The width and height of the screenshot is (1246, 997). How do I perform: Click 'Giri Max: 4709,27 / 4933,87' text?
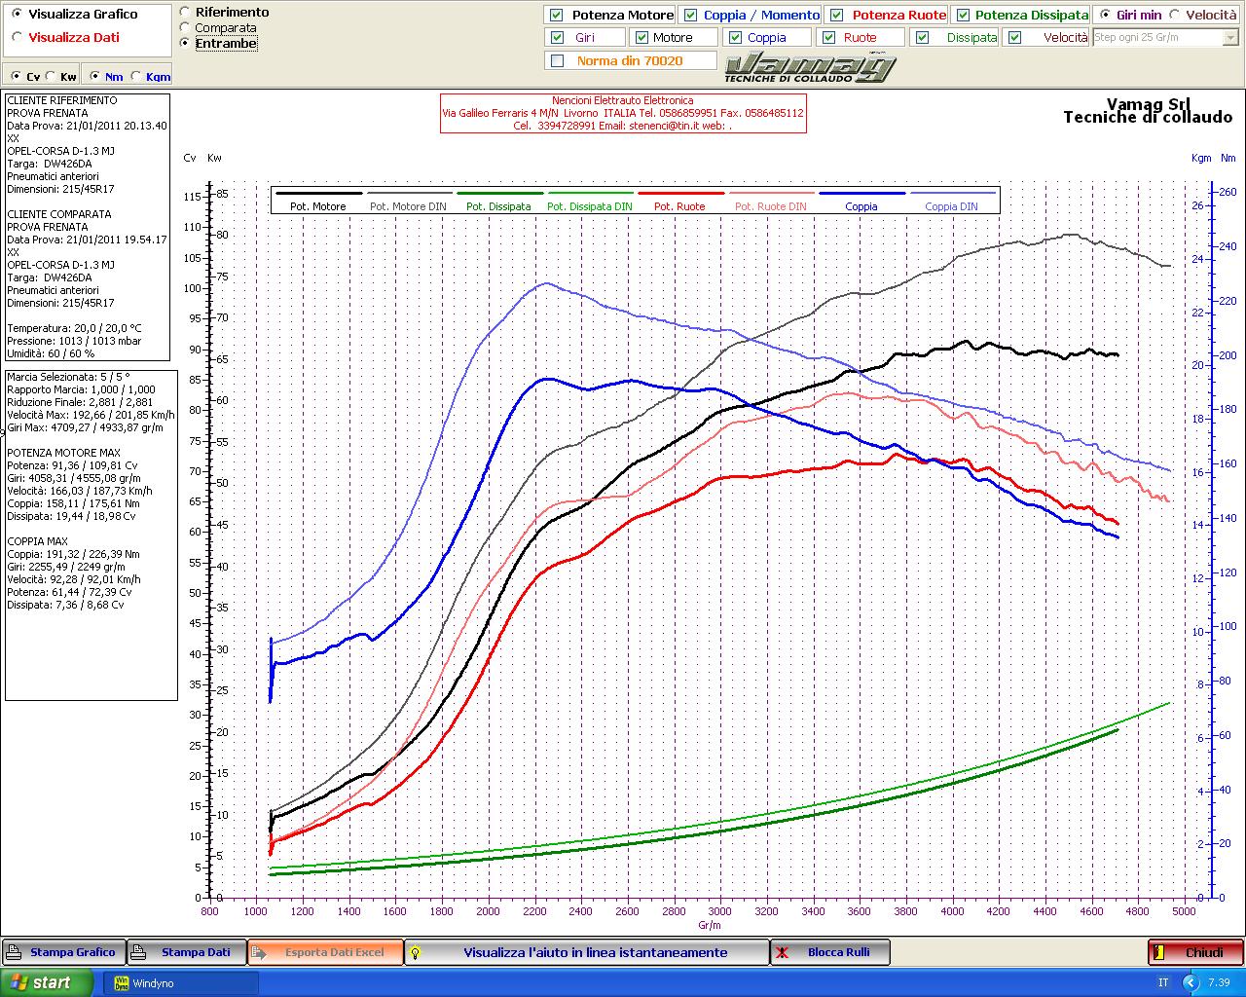(85, 427)
